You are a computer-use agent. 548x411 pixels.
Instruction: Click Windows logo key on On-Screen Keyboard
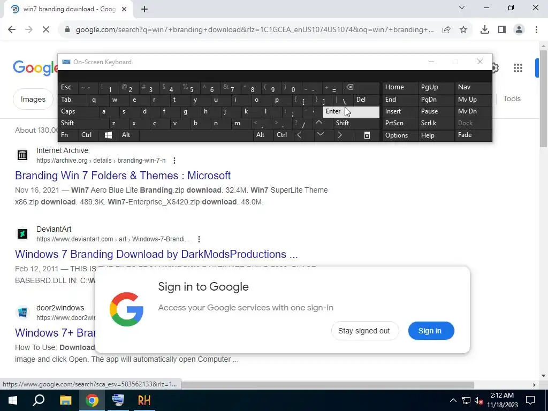click(108, 135)
